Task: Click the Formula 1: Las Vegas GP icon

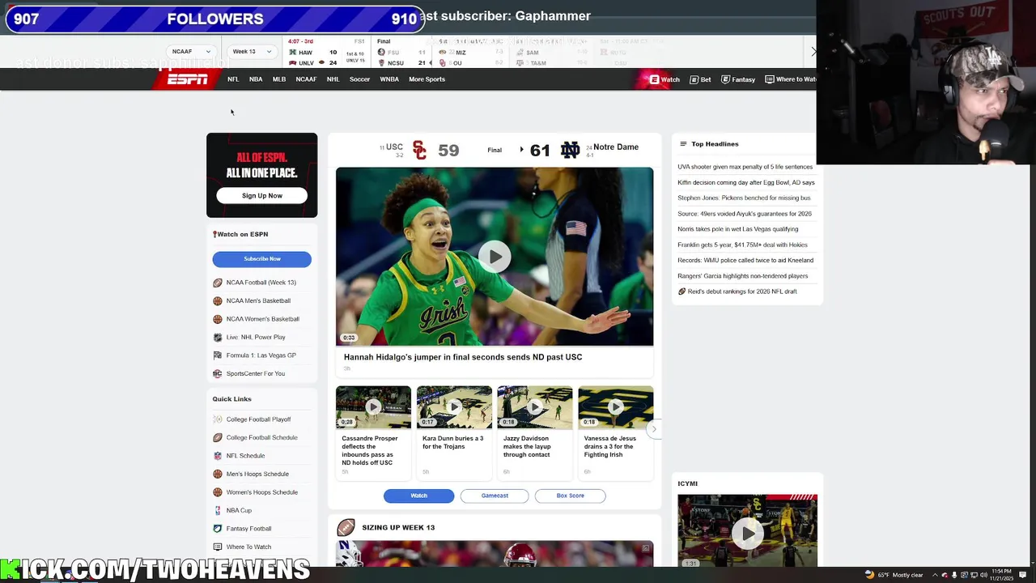Action: (217, 355)
